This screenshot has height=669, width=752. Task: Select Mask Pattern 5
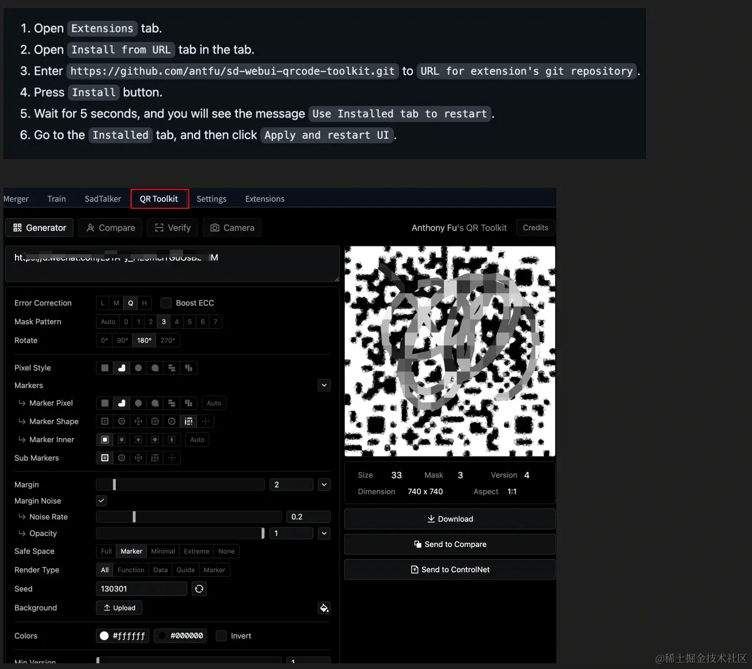click(x=189, y=322)
